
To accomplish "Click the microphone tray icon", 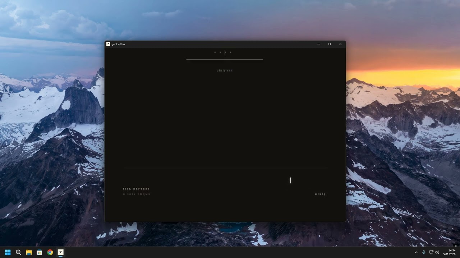I will click(x=424, y=252).
